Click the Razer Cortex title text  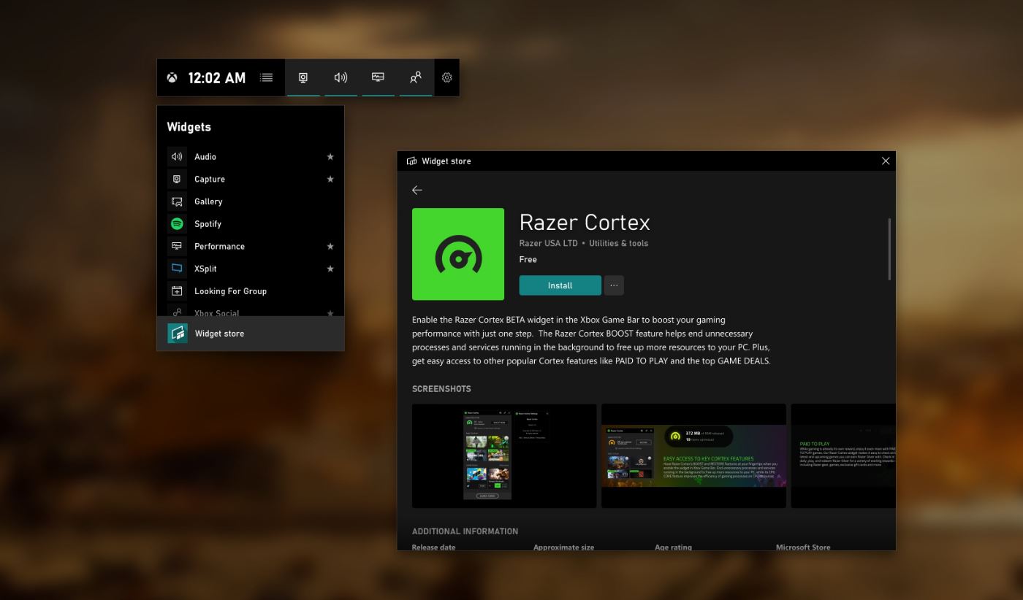(x=585, y=222)
